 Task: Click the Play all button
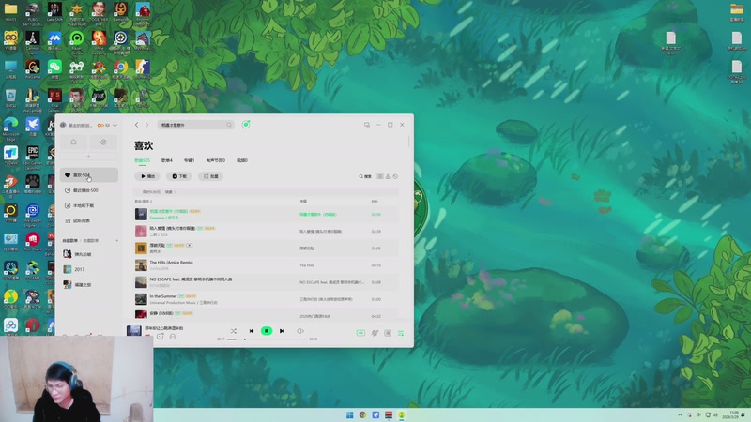click(x=147, y=176)
